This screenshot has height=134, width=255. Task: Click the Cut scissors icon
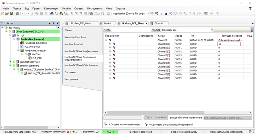pyautogui.click(x=32, y=14)
